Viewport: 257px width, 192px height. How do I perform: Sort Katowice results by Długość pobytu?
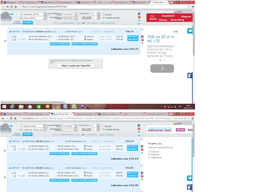pos(67,23)
